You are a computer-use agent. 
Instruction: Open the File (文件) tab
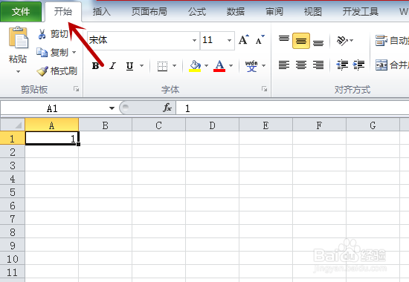point(21,11)
